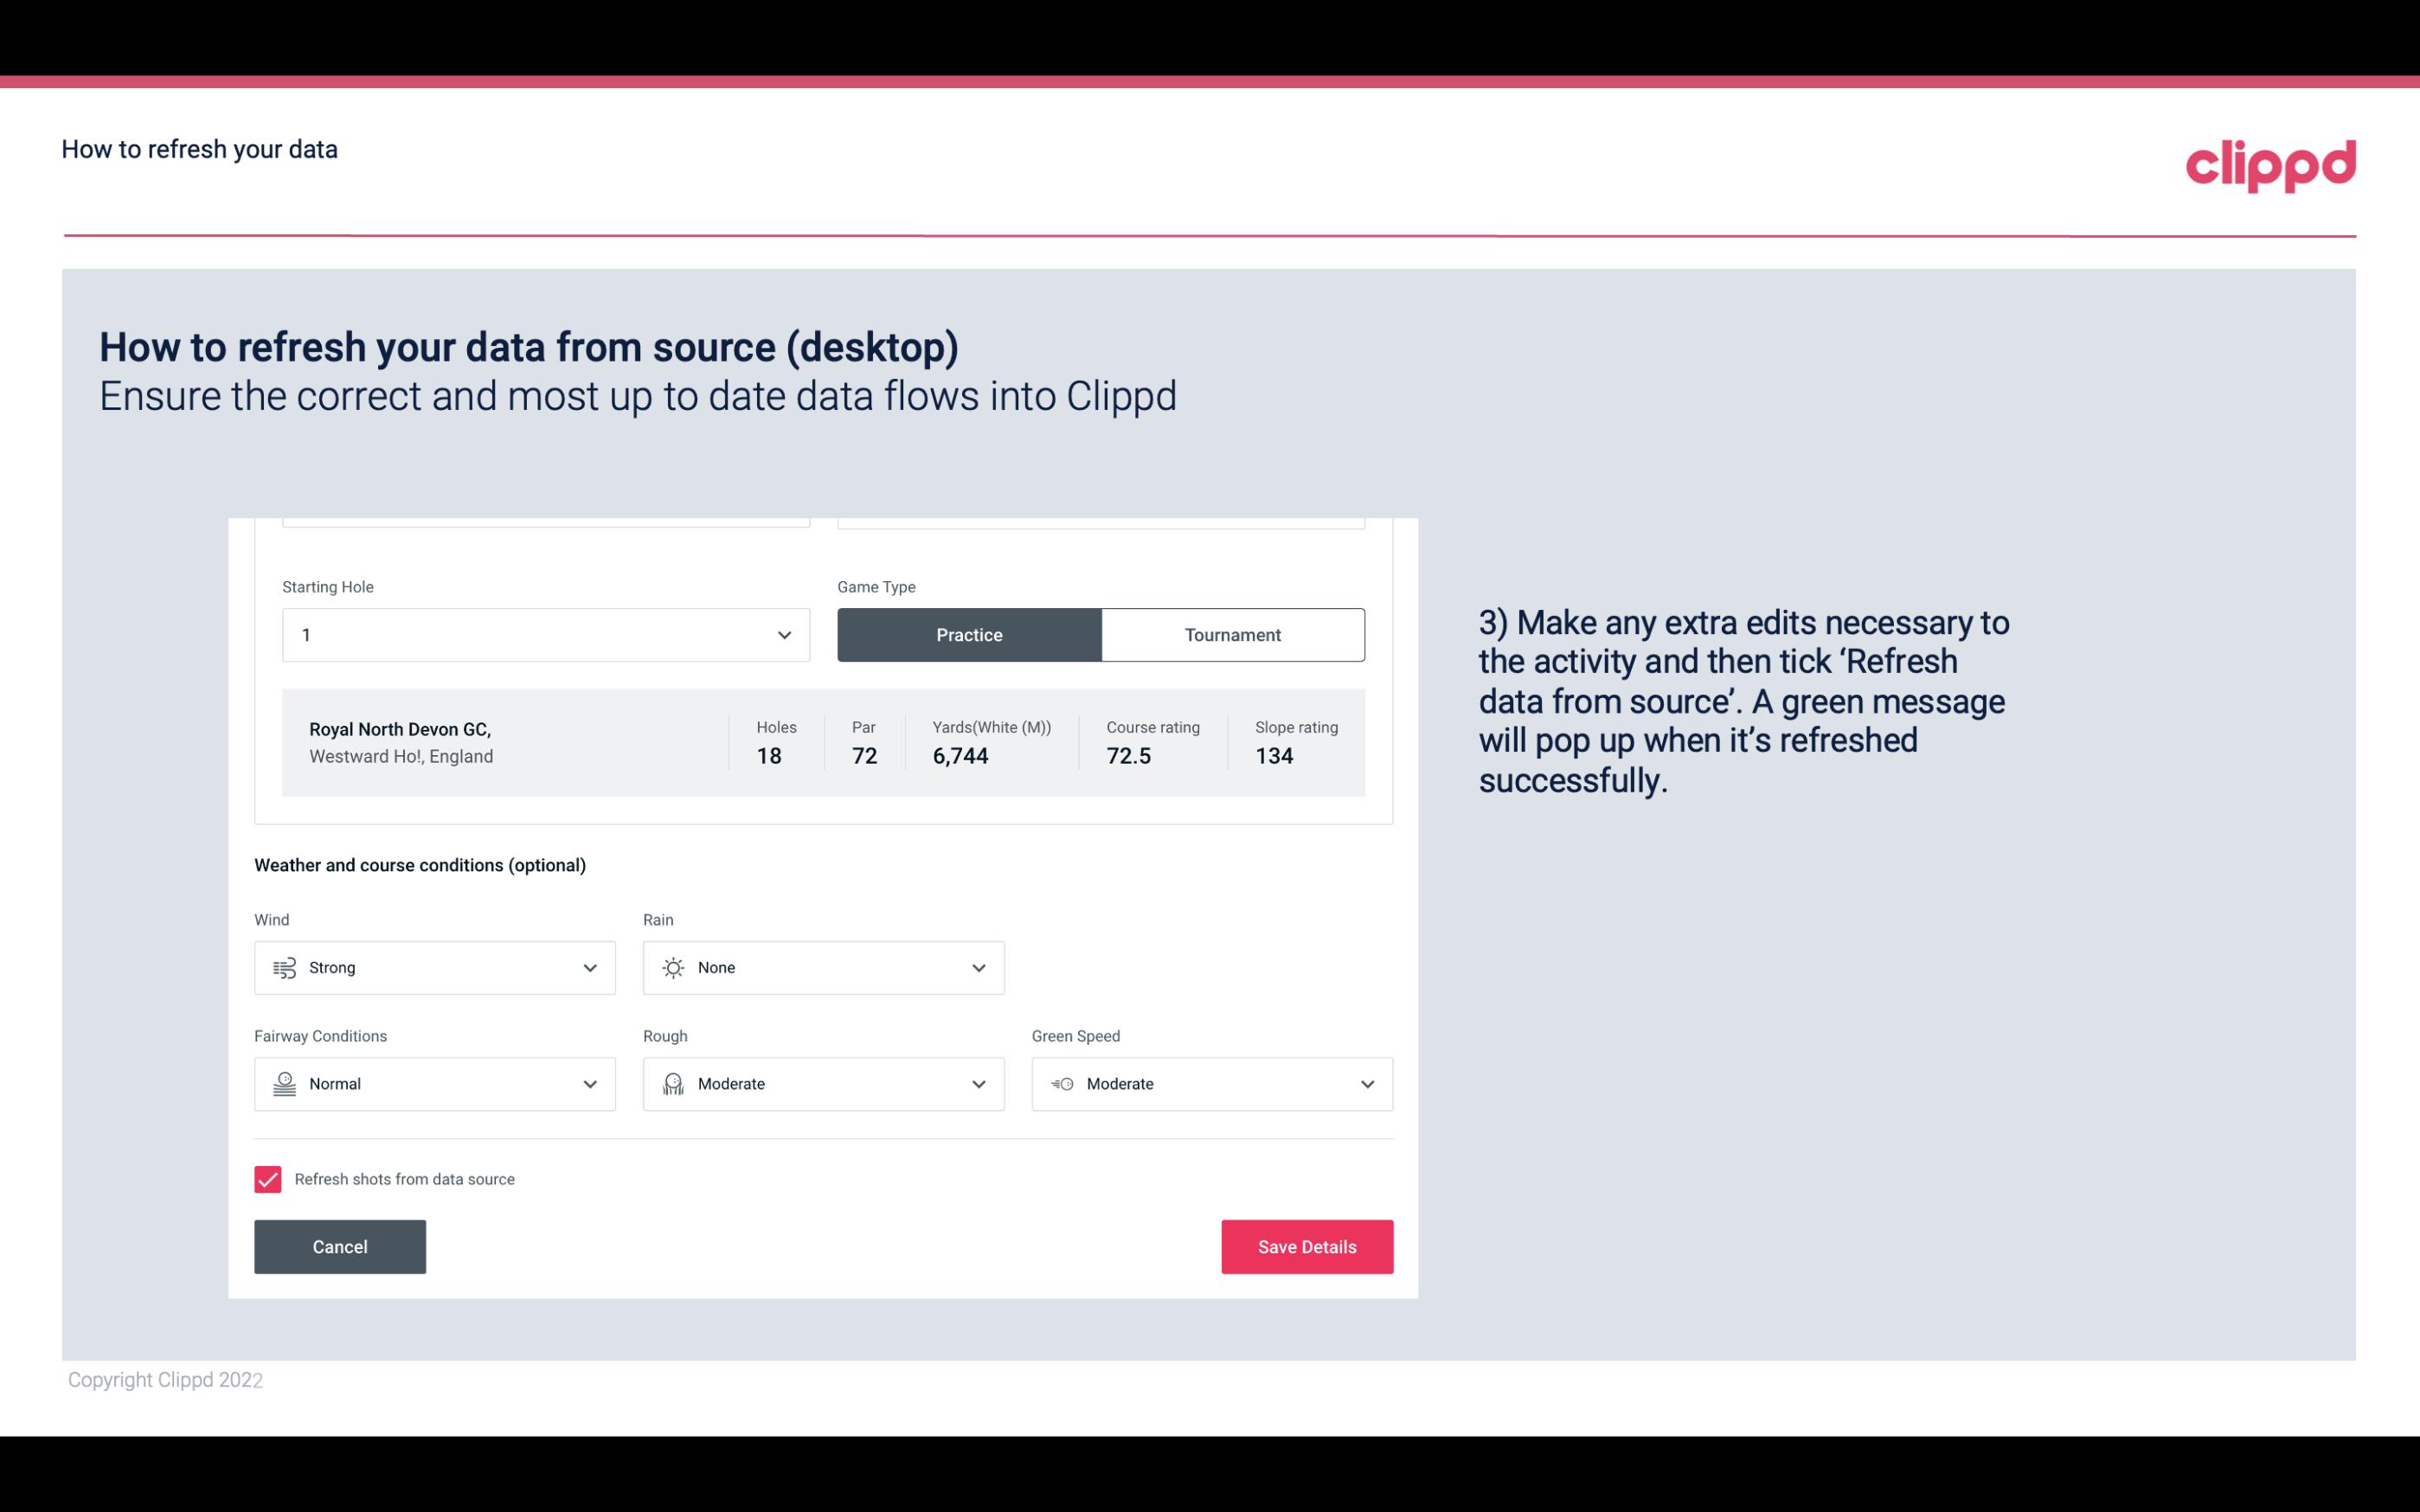Click the wind condition icon
The width and height of the screenshot is (2420, 1512).
click(284, 967)
